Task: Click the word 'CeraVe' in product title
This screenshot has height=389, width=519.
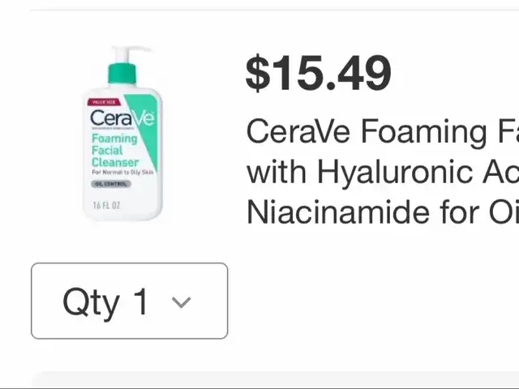Action: point(298,132)
